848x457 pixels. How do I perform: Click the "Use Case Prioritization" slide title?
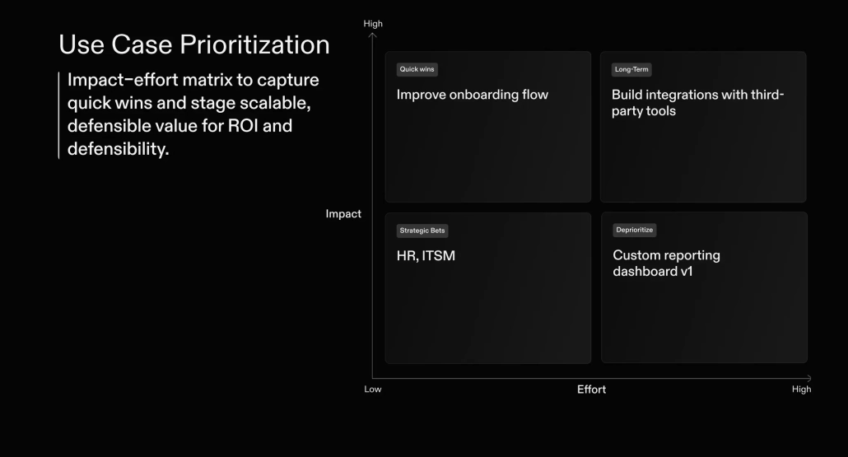(194, 44)
